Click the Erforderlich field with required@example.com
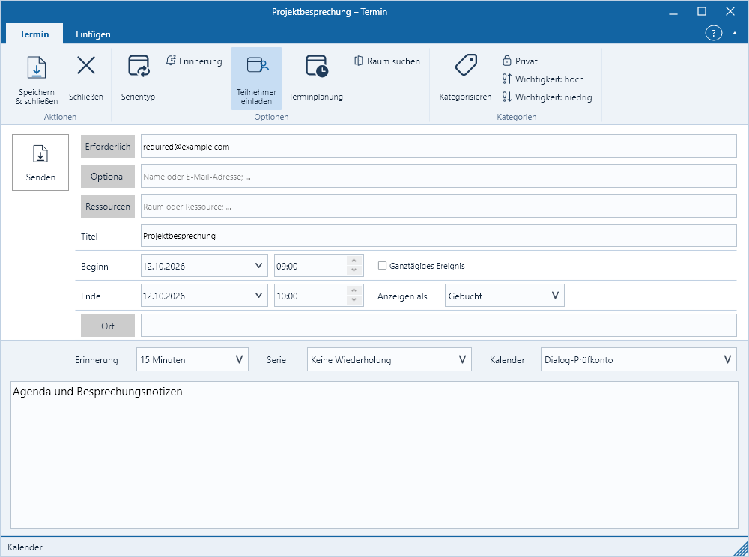The width and height of the screenshot is (749, 557). point(438,146)
